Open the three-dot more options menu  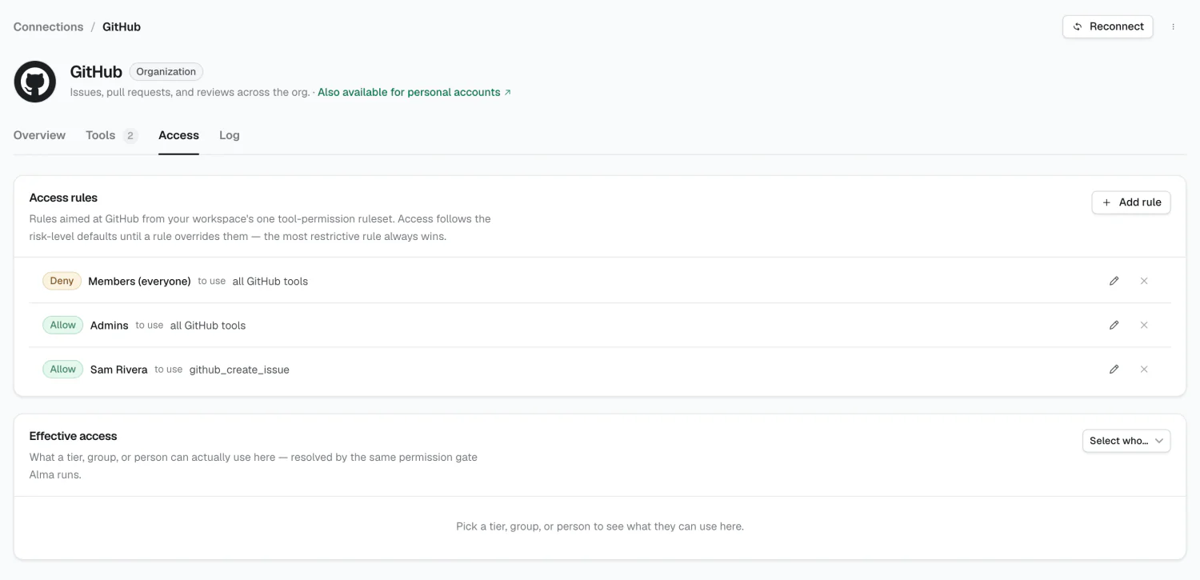coord(1174,26)
